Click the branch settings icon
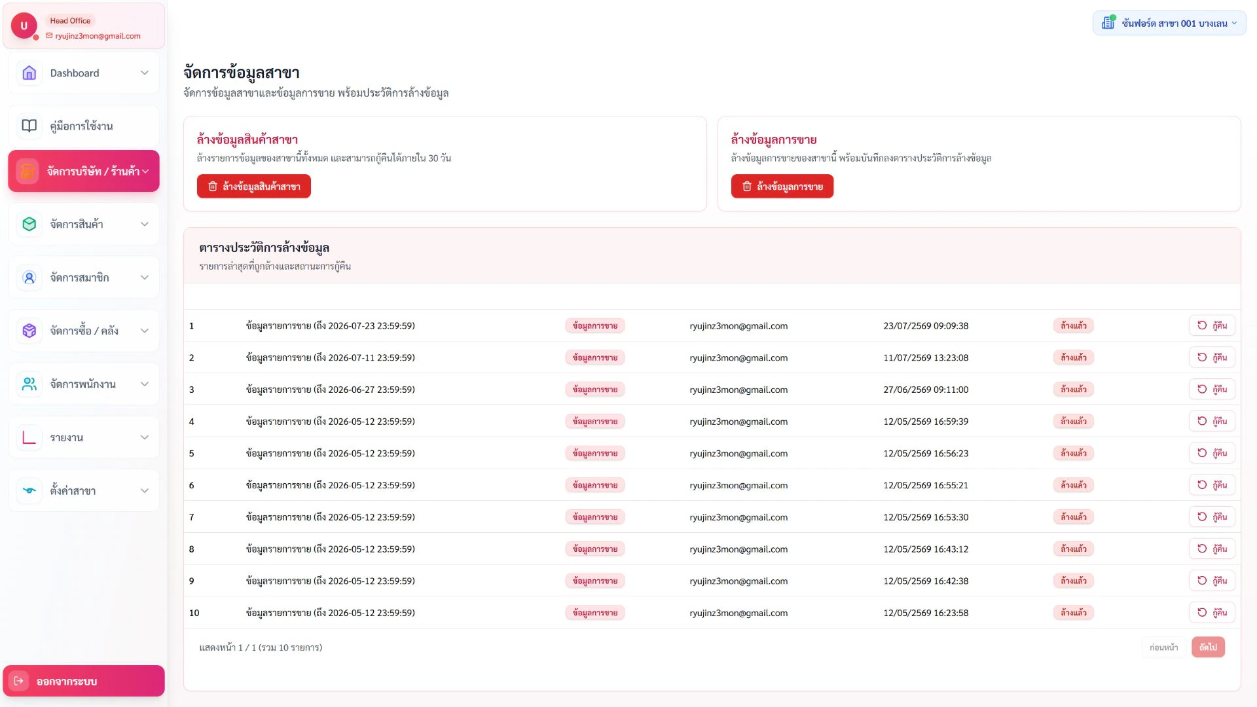 29,490
